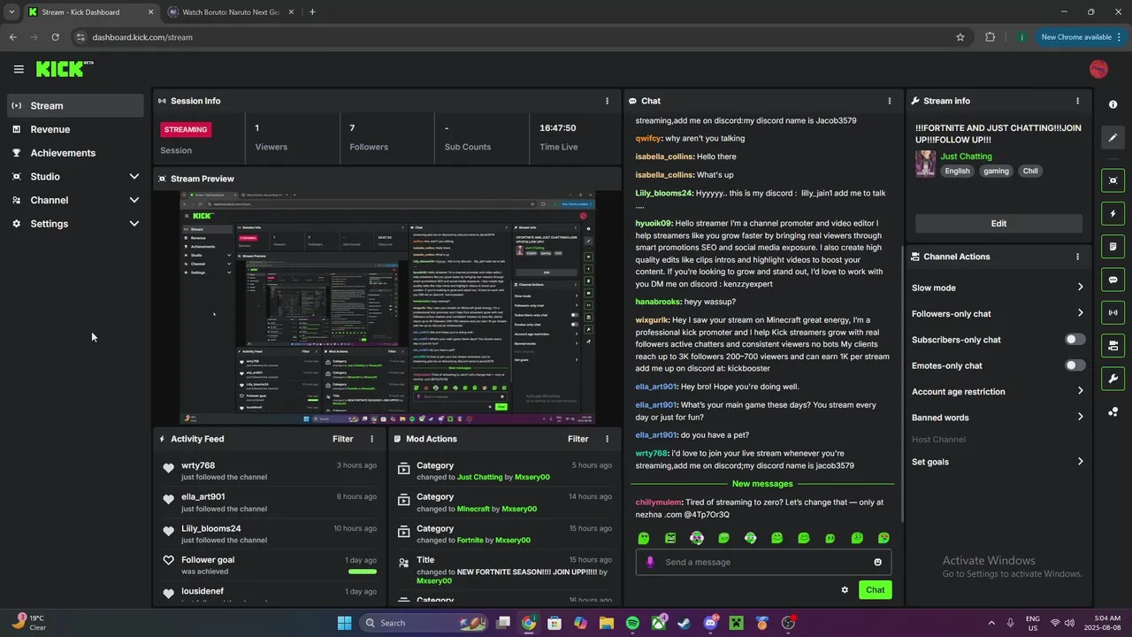Click the user avatar in top right
Screen dimensions: 1132x637
click(1098, 69)
